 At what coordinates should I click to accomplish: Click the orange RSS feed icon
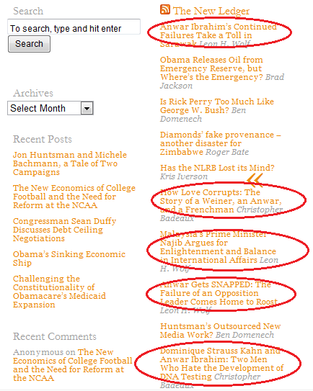(165, 9)
